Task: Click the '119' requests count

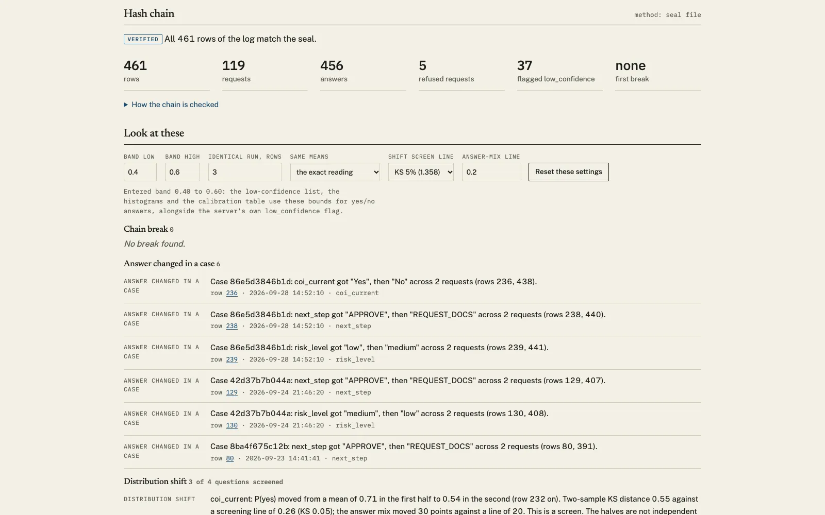Action: (x=234, y=65)
